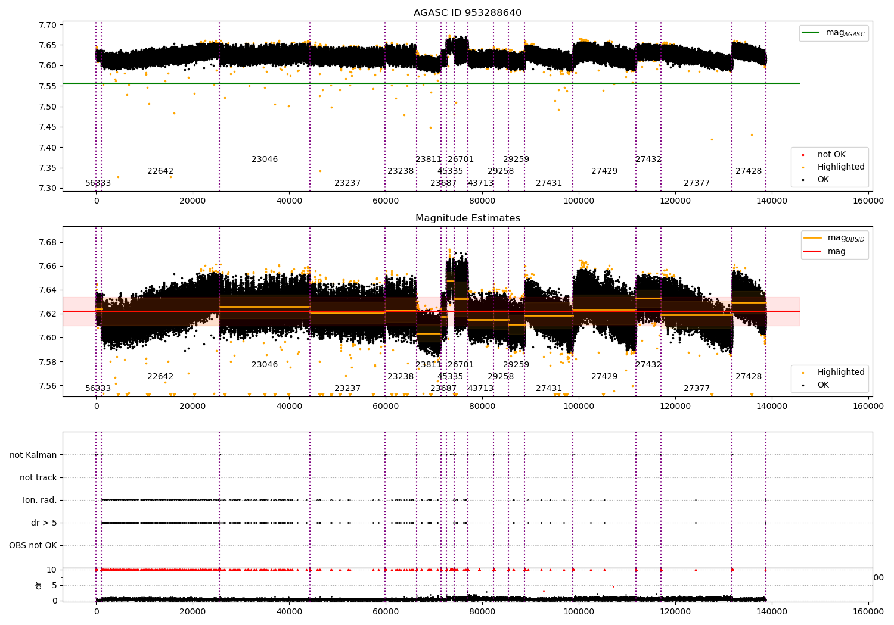
Task: Click the 7.30 y-axis tick label
Action: click(x=48, y=188)
